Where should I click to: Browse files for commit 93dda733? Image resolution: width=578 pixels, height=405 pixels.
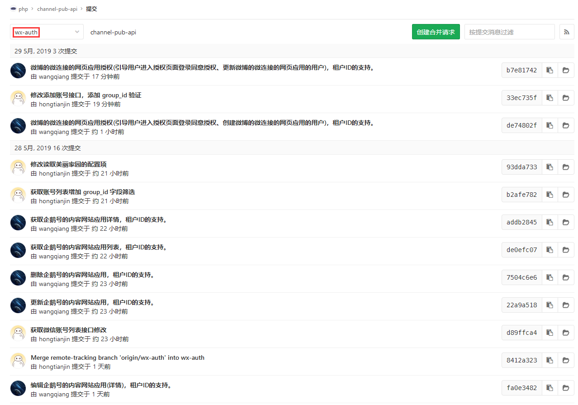[566, 167]
